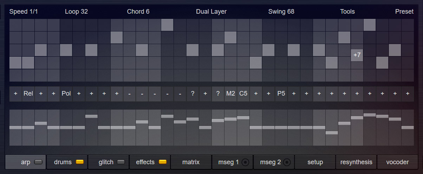Click the P5 step mode cell
The width and height of the screenshot is (423, 174).
[281, 93]
